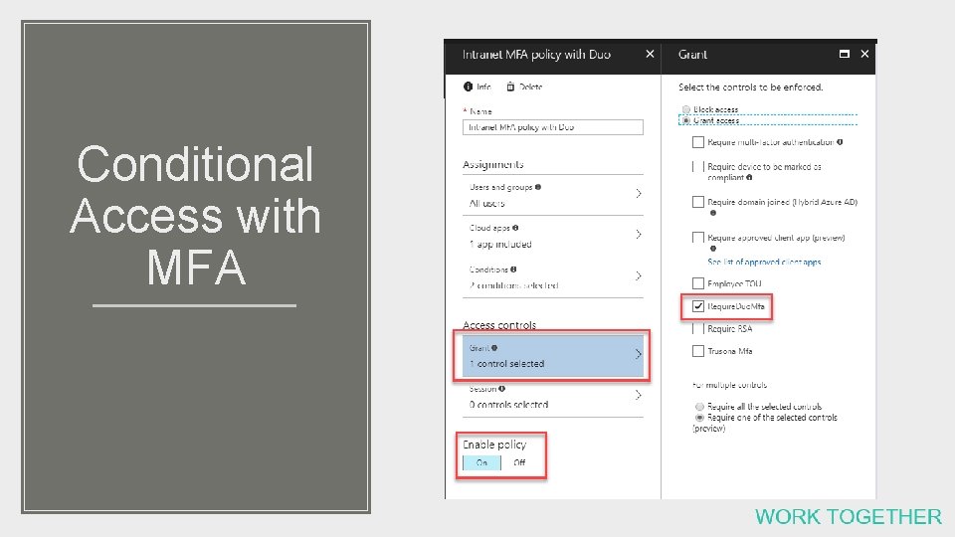Uncheck the RequireDuoMfa checkbox
This screenshot has width=955, height=537.
[x=698, y=306]
